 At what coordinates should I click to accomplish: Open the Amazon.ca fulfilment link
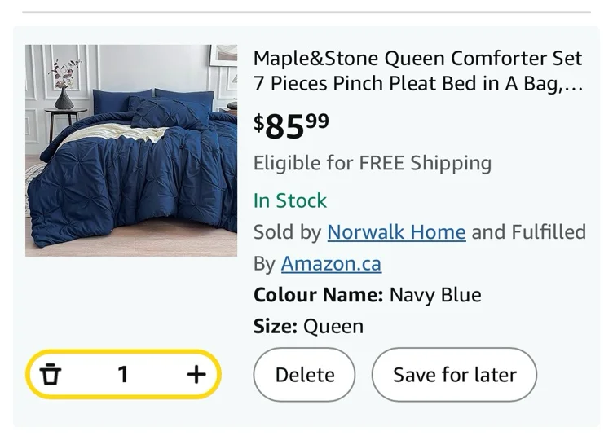pyautogui.click(x=331, y=264)
